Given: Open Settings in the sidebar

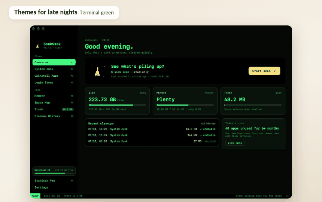Looking at the screenshot, I should 54,187.
